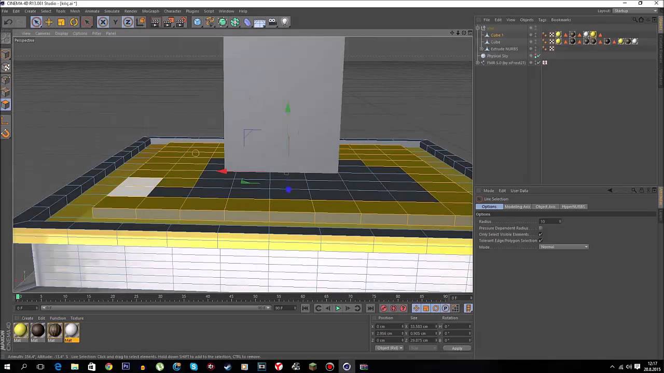Open Photoshop from the Windows taskbar
This screenshot has height=373, width=664.
pyautogui.click(x=126, y=367)
